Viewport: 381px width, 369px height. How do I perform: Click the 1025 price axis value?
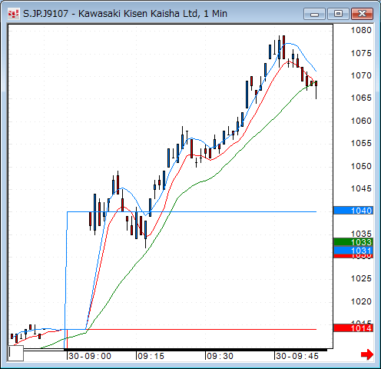point(361,278)
